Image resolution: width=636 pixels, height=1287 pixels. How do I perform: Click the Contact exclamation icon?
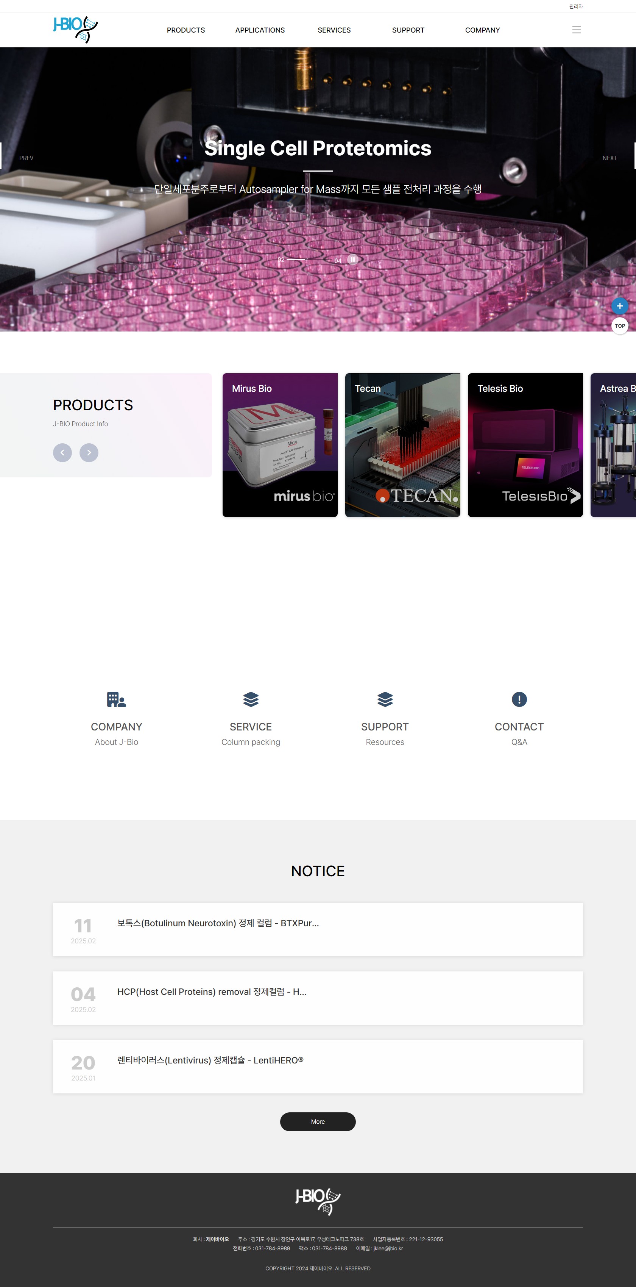click(x=519, y=699)
